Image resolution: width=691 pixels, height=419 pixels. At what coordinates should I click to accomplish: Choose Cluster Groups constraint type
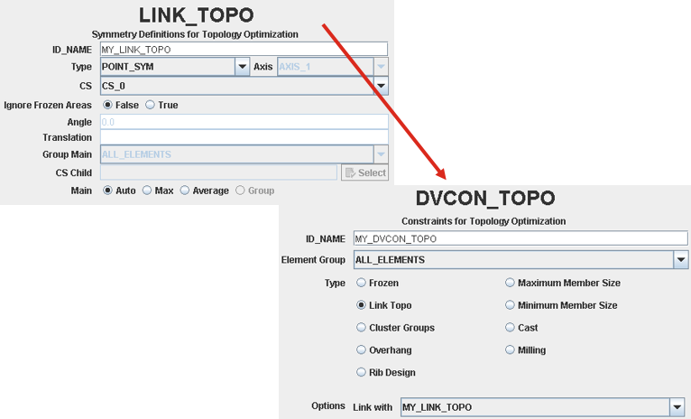(362, 328)
